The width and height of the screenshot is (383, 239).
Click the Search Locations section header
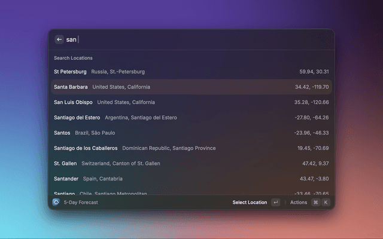[x=73, y=58]
